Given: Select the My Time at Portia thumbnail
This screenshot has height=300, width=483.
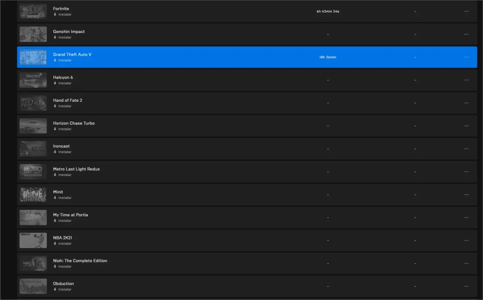Looking at the screenshot, I should 33,218.
